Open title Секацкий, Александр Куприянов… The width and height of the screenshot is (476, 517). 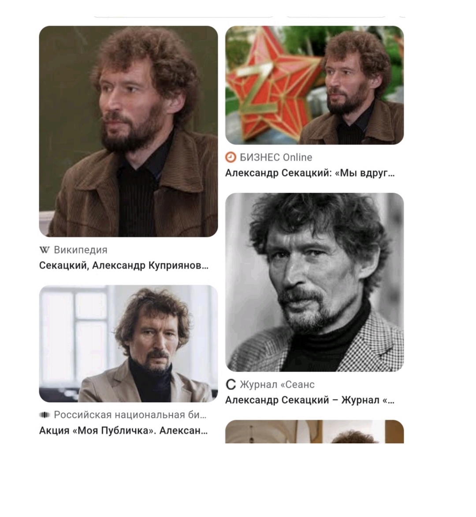click(124, 266)
